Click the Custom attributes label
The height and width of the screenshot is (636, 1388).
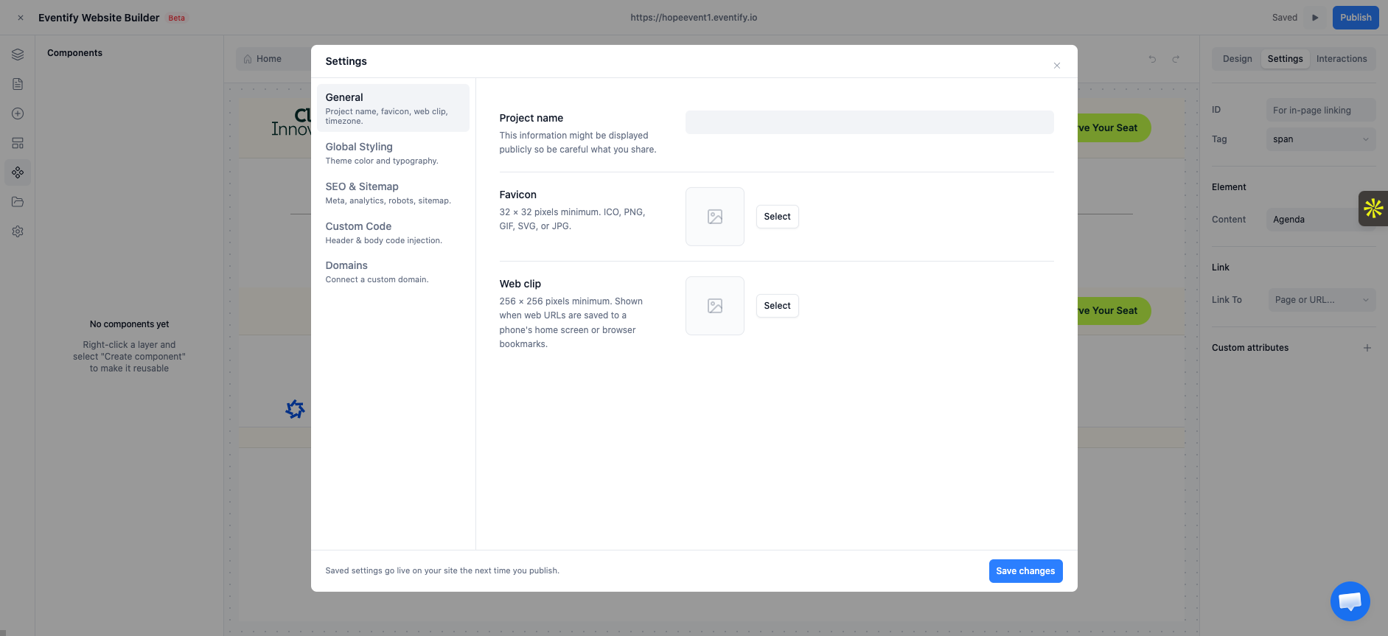coord(1250,348)
